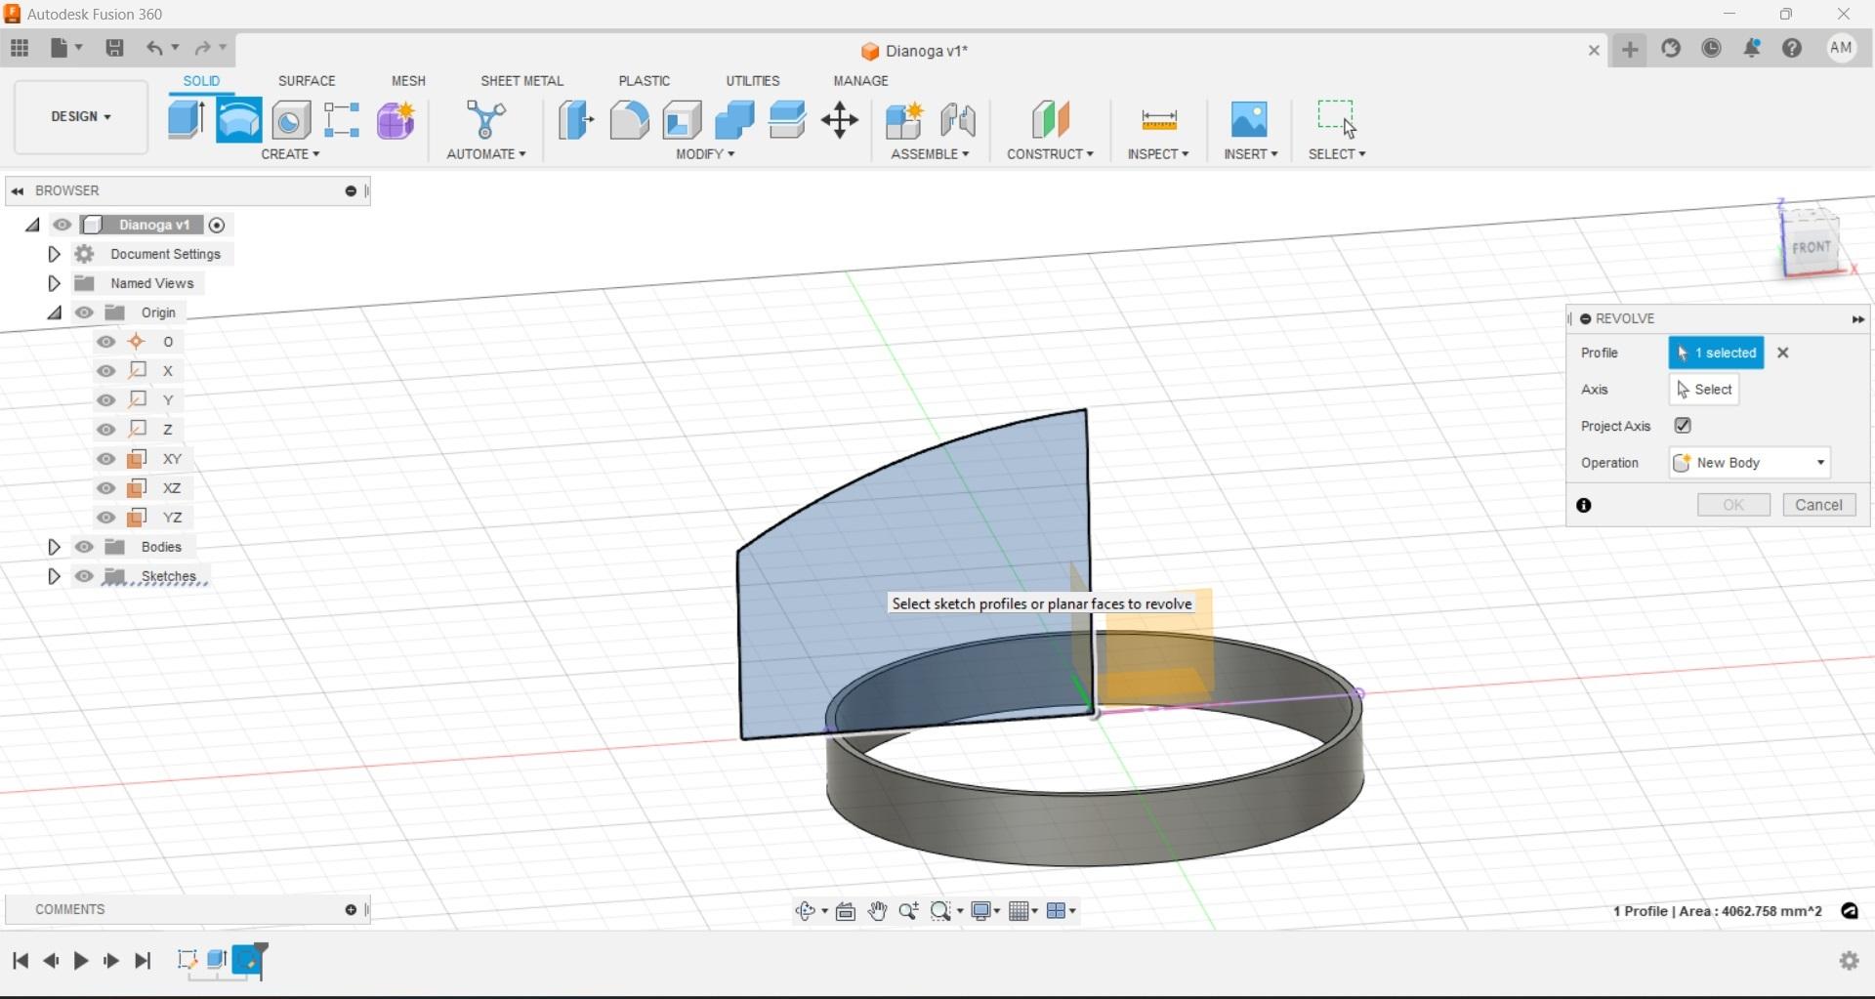Expand the Sketches folder
Image resolution: width=1875 pixels, height=999 pixels.
[54, 576]
